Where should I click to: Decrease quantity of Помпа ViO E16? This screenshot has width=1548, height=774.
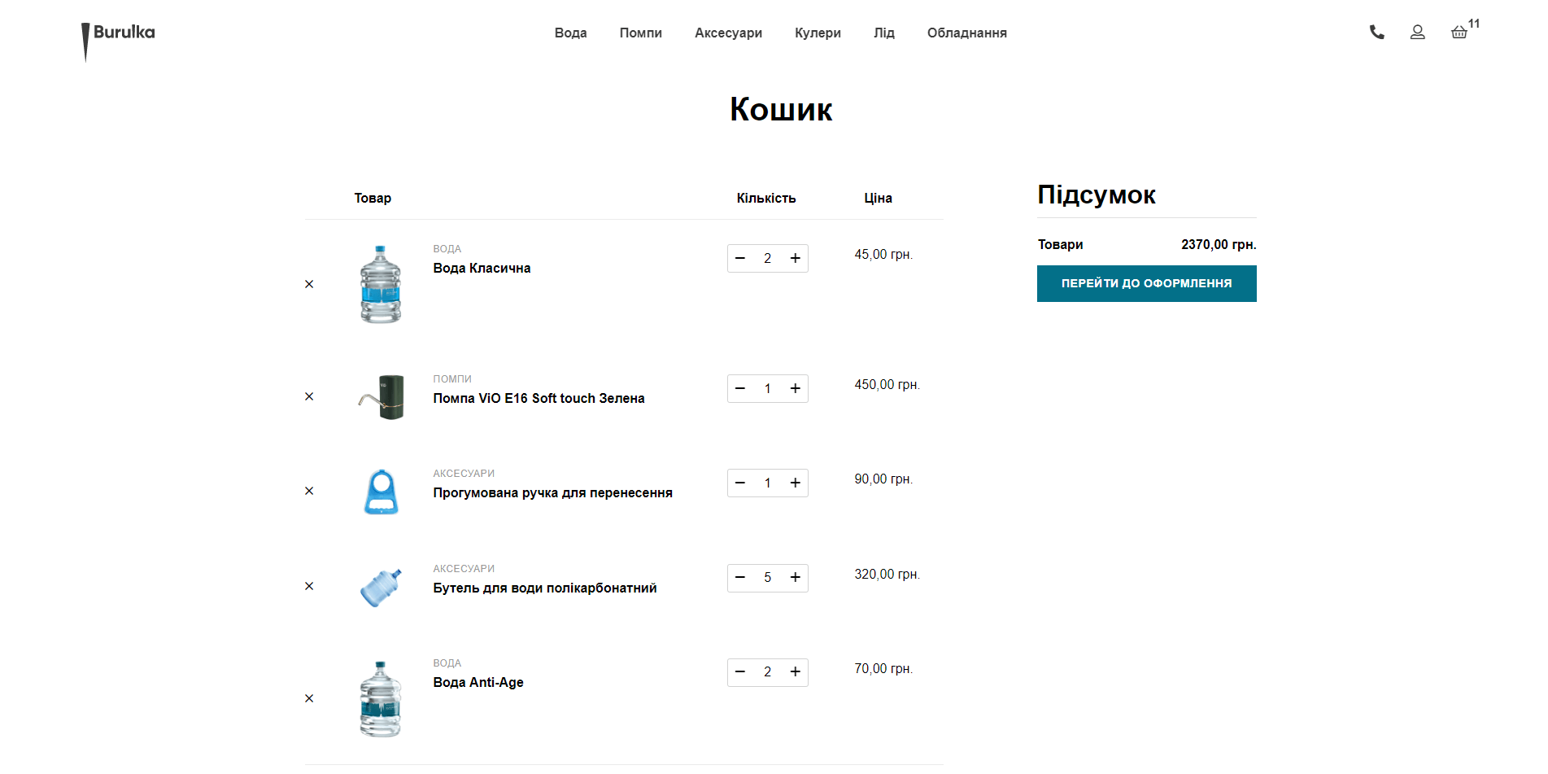click(740, 388)
